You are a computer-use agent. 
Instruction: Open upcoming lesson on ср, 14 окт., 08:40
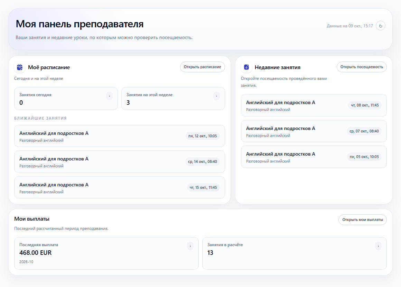tap(119, 162)
